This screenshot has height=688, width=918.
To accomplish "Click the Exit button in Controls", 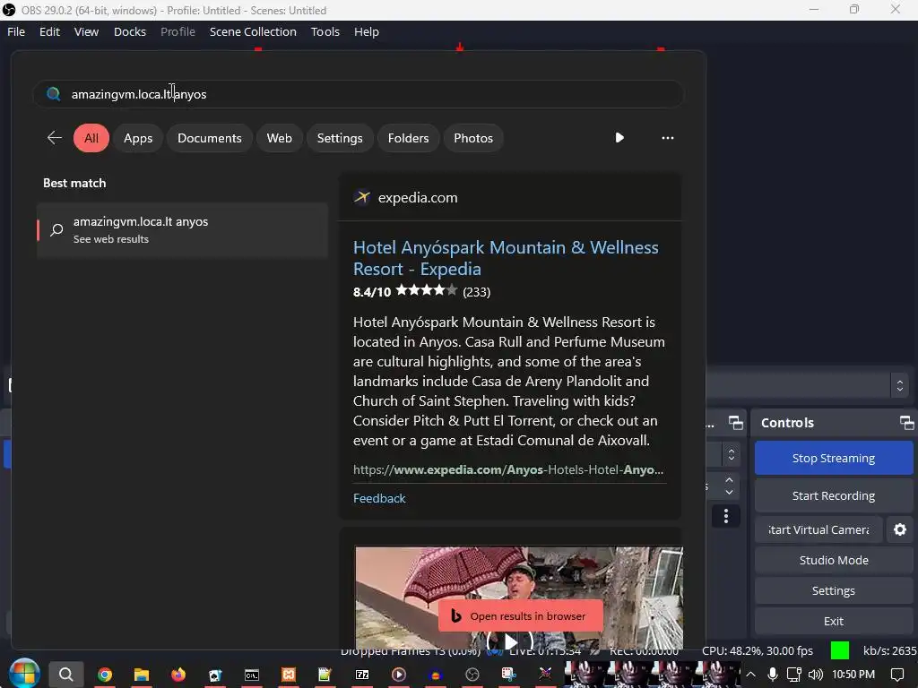I will [x=834, y=622].
